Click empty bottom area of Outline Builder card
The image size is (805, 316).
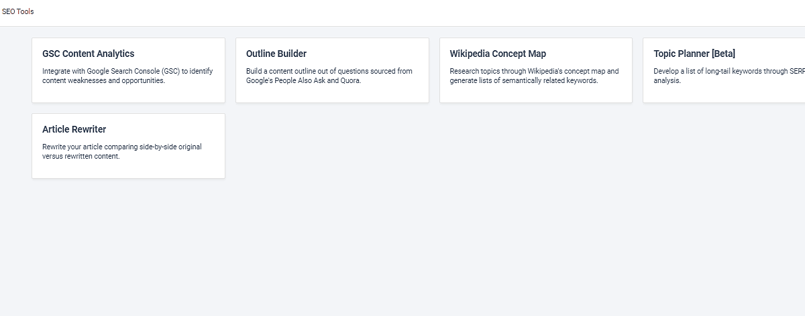[332, 94]
